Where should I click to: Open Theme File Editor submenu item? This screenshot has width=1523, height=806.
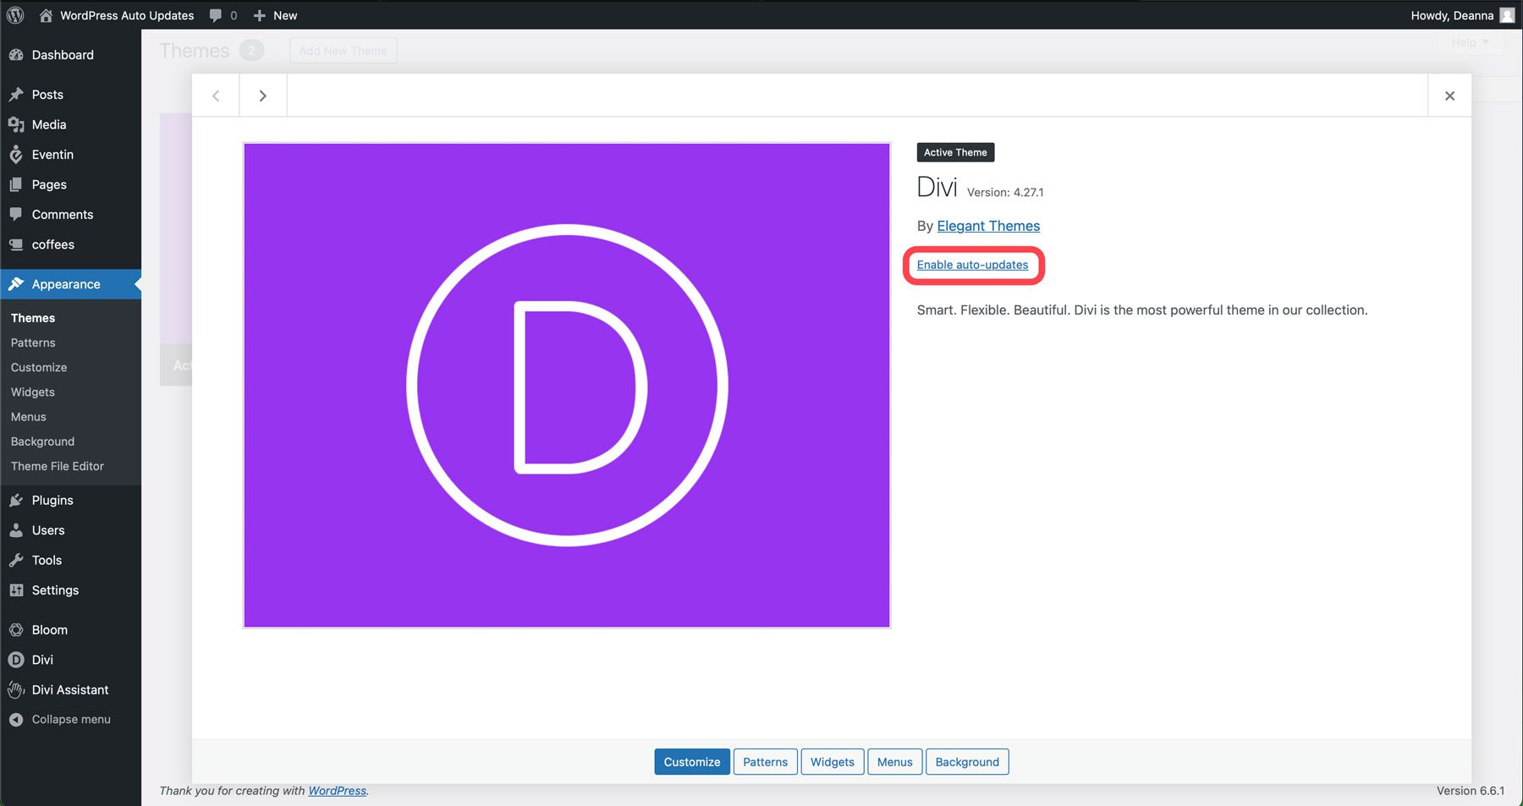58,466
